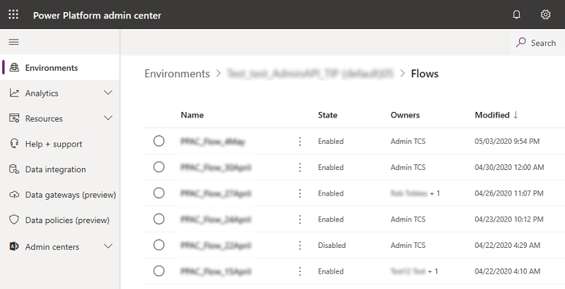Open the settings gear icon
The height and width of the screenshot is (289, 565).
pos(545,15)
